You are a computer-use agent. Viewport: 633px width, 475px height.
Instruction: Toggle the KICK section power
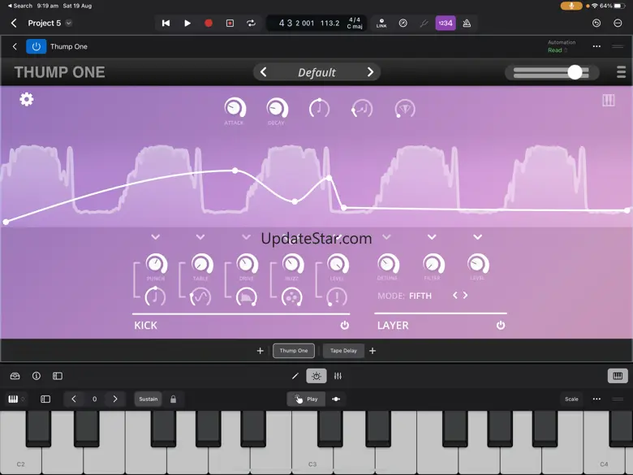click(x=344, y=325)
